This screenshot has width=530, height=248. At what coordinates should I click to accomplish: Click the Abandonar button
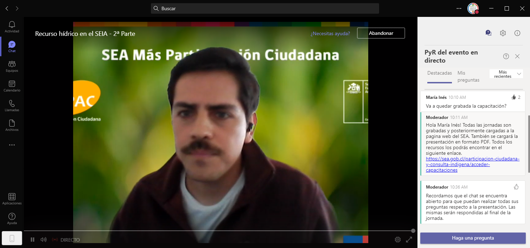[x=381, y=33]
